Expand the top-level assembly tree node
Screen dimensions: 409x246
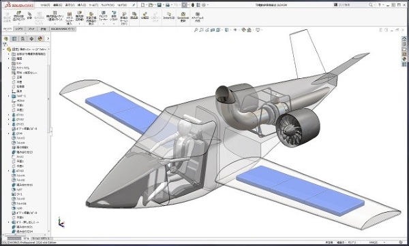tap(3, 49)
